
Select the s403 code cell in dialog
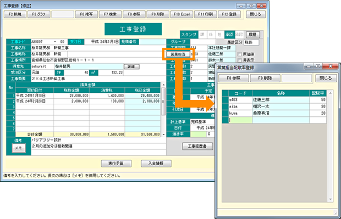[240, 100]
